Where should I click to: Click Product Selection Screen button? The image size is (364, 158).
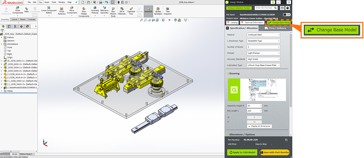(x=239, y=8)
